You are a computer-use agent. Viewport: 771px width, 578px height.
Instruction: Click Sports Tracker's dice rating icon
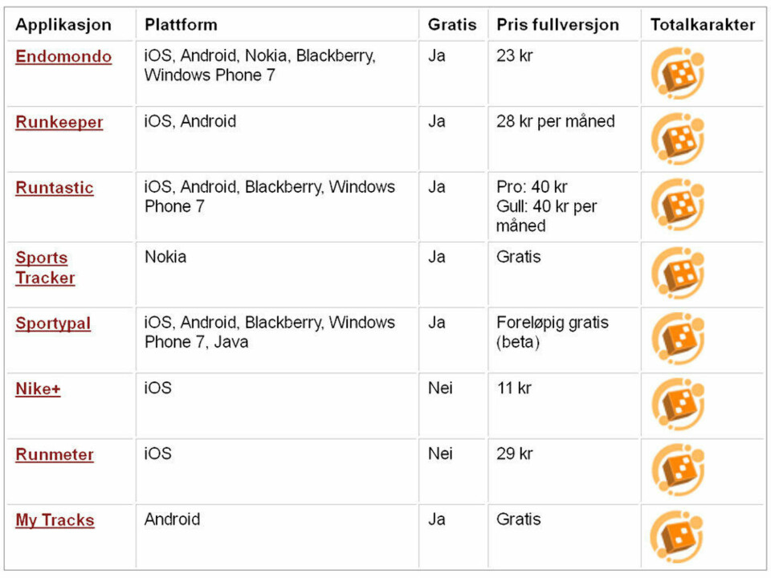coord(678,273)
